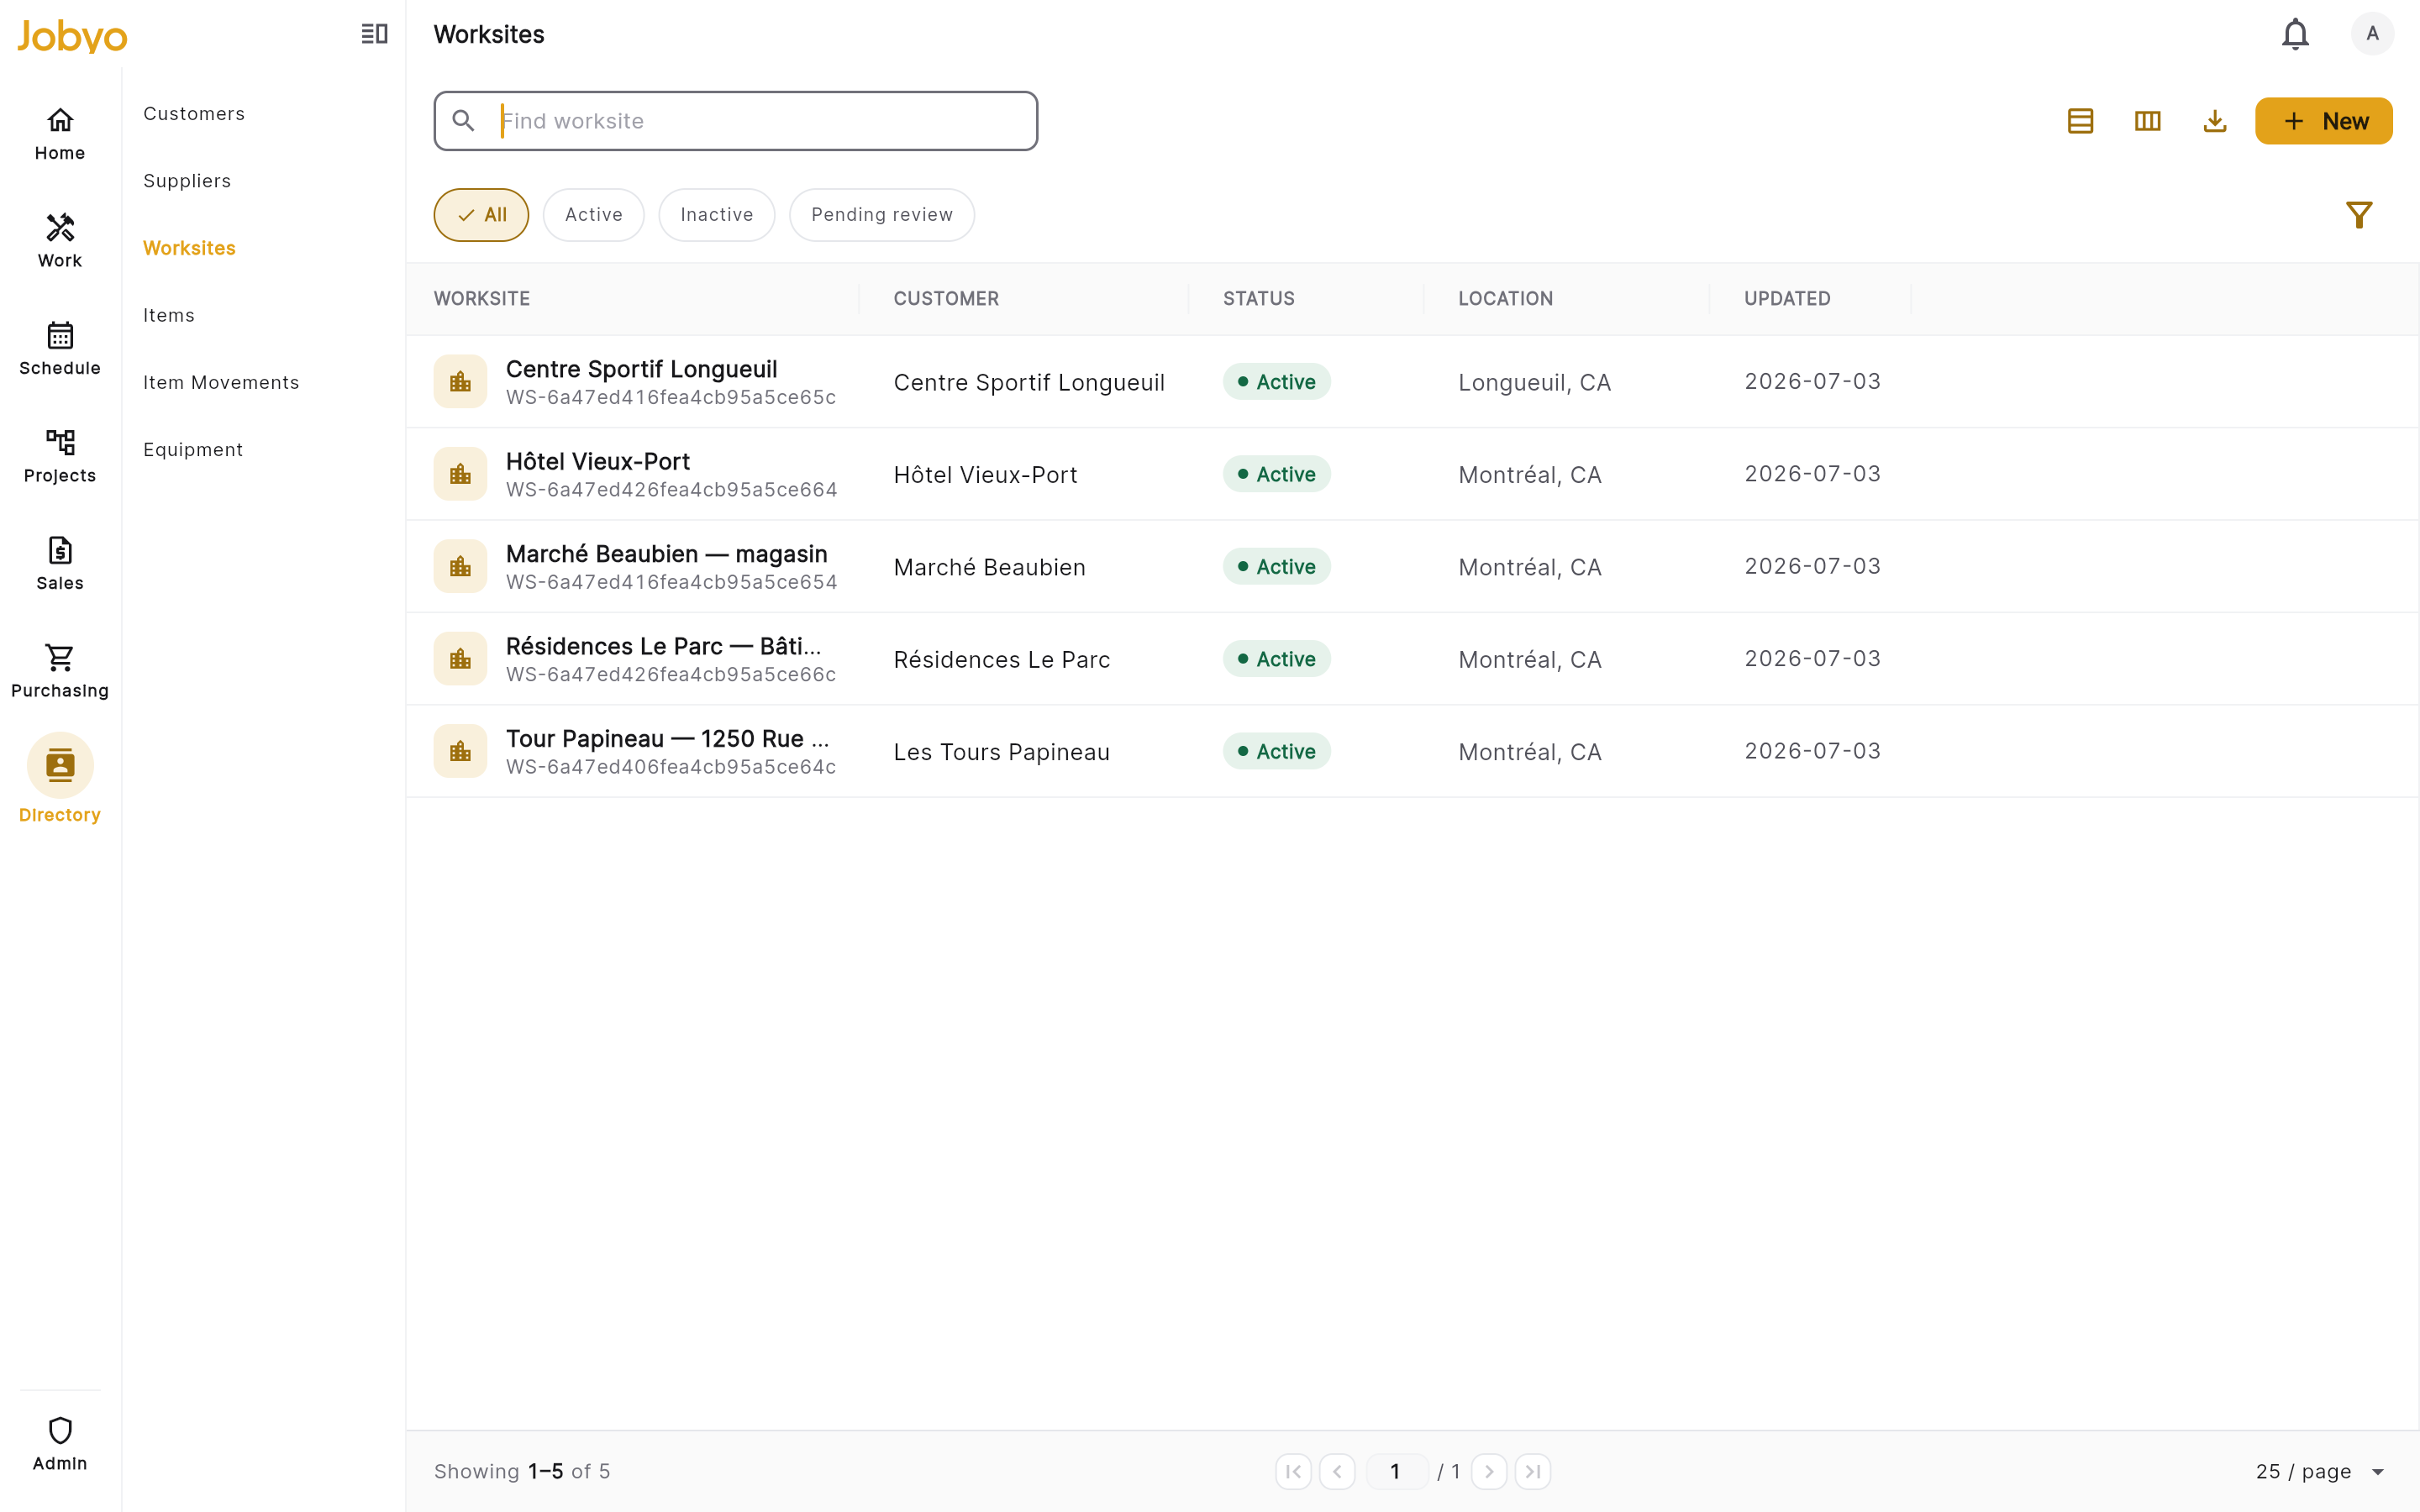Click building icon for Tour Papineau
This screenshot has width=2420, height=1512.
[x=460, y=751]
